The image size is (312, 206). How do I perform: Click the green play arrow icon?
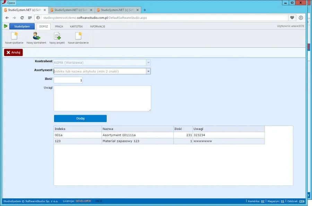coord(6,26)
